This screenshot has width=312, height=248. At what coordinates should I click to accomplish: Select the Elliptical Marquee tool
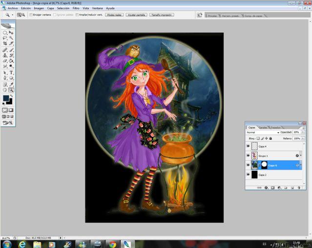point(5,32)
